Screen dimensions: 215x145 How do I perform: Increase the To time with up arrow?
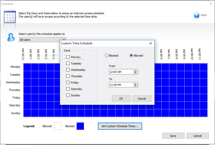tap(135, 84)
